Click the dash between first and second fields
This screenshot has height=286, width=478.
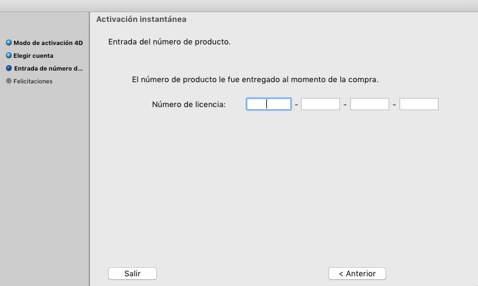point(296,105)
